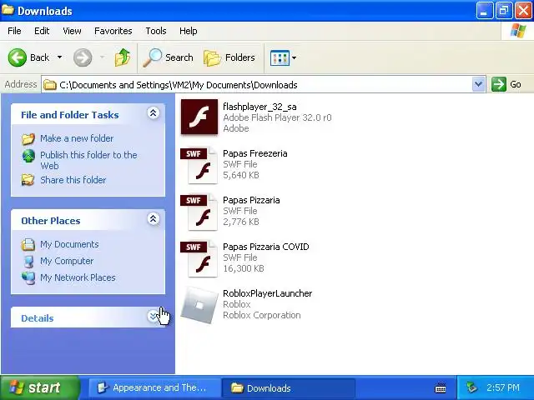The width and height of the screenshot is (534, 400).
Task: Select the Papas Freezeria file name
Action: click(x=255, y=153)
